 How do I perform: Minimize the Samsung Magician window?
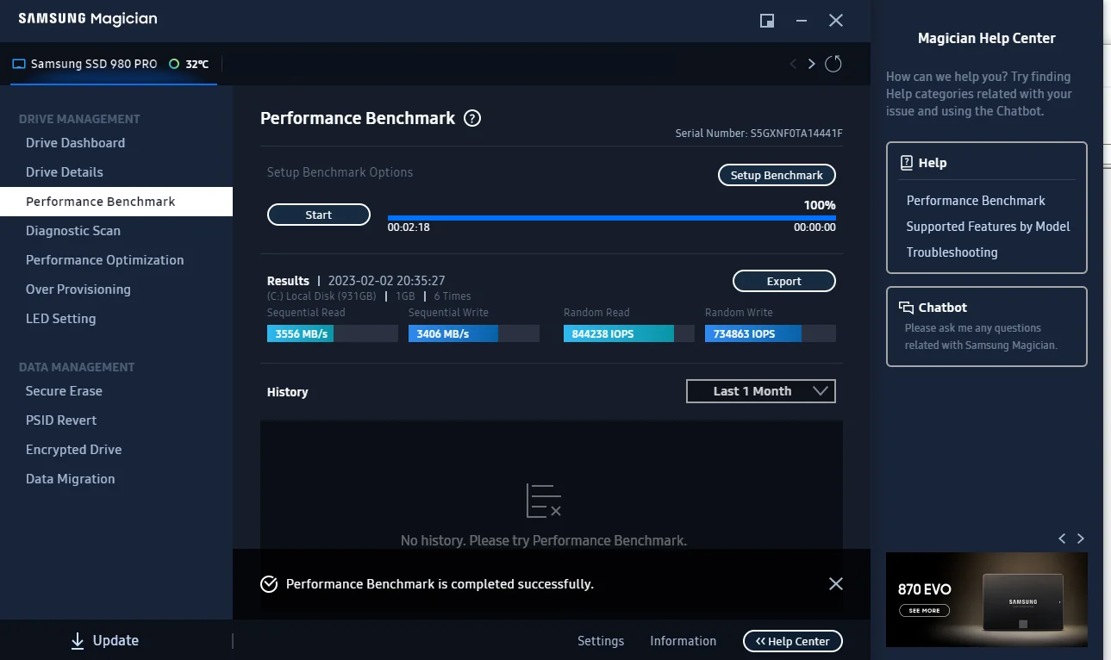[x=802, y=21]
